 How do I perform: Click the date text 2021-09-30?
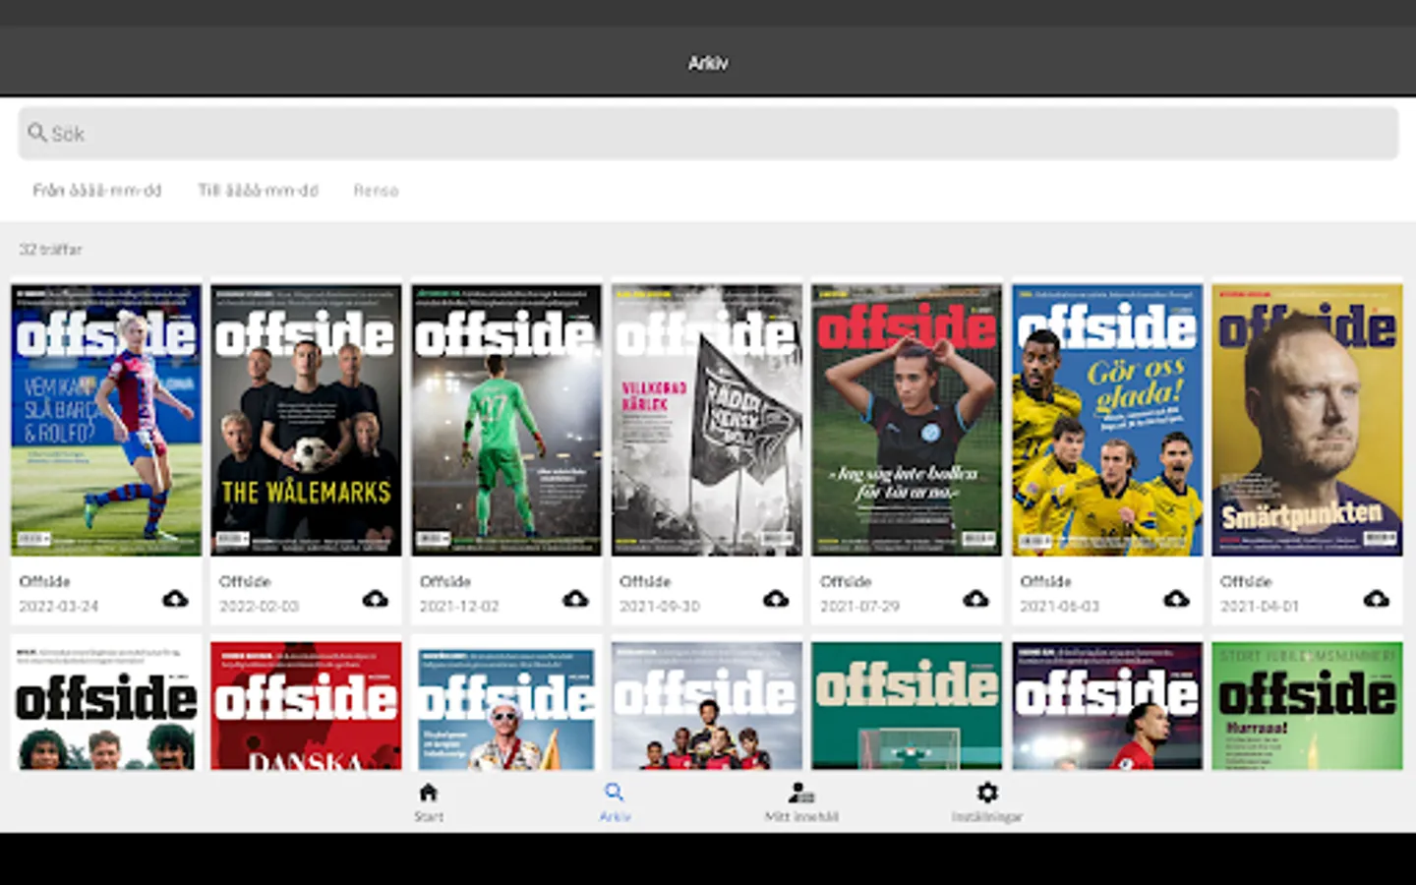(660, 606)
